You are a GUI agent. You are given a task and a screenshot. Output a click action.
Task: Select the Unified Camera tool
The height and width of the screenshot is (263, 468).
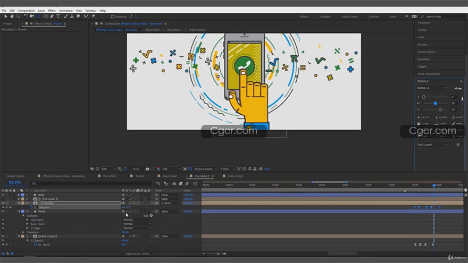point(31,16)
